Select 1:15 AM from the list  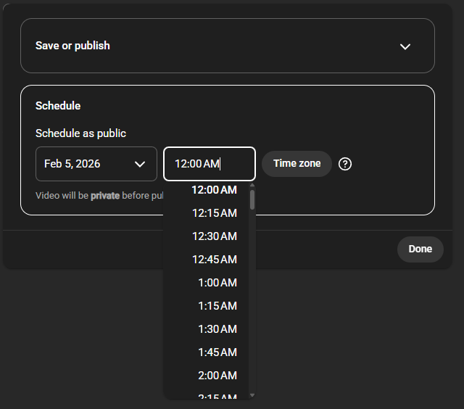click(x=217, y=306)
